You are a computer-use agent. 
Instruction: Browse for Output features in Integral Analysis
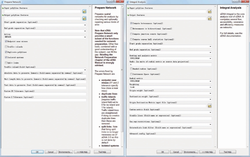pos(209,19)
